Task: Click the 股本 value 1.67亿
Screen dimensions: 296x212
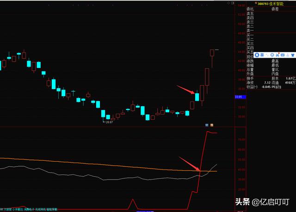Action: coord(291,79)
